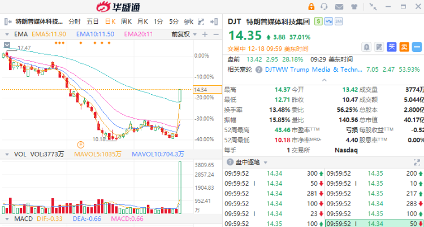This screenshot has height=227, width=424.
Task: Click the light blue minus button
Action: coord(417,47)
